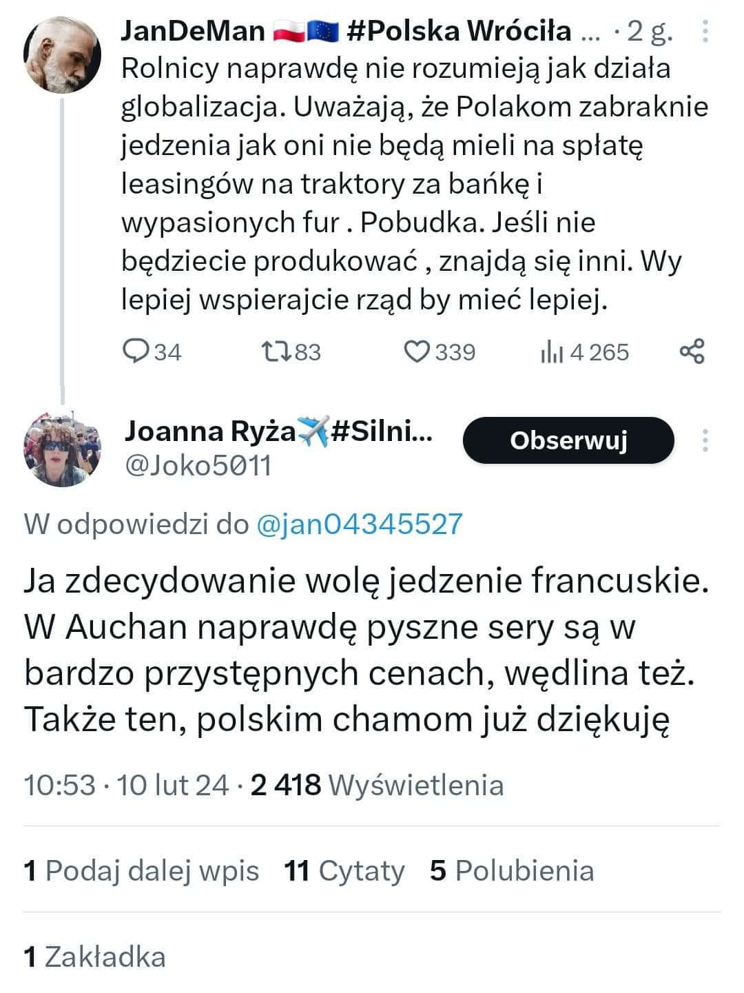The height and width of the screenshot is (993, 744).
Task: Show the 5 Polubienia likes list
Action: (x=512, y=870)
